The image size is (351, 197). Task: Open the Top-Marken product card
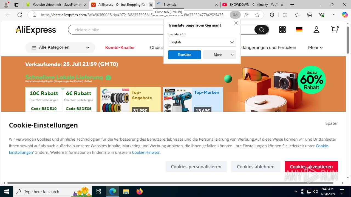pos(193,99)
